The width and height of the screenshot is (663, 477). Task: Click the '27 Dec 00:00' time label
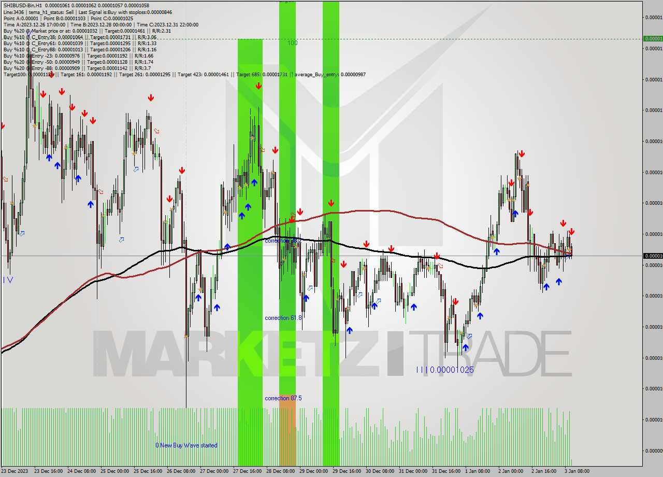[x=214, y=471]
